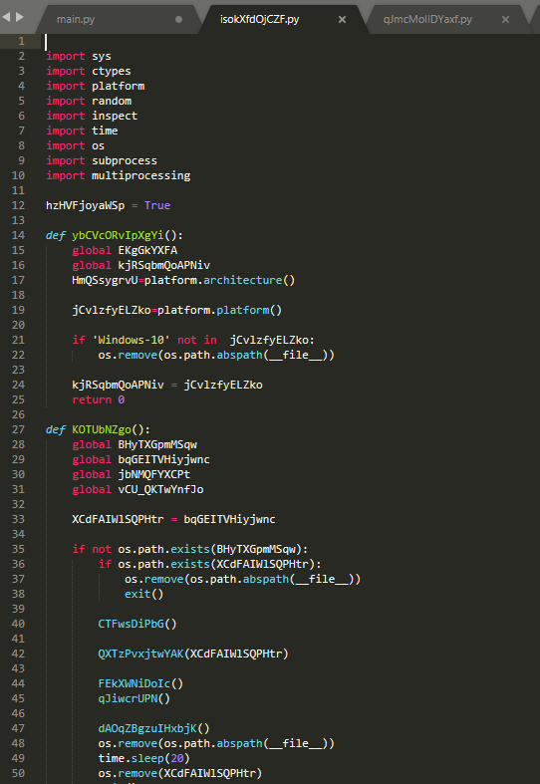Click 'sleep' on line 49

click(147, 758)
